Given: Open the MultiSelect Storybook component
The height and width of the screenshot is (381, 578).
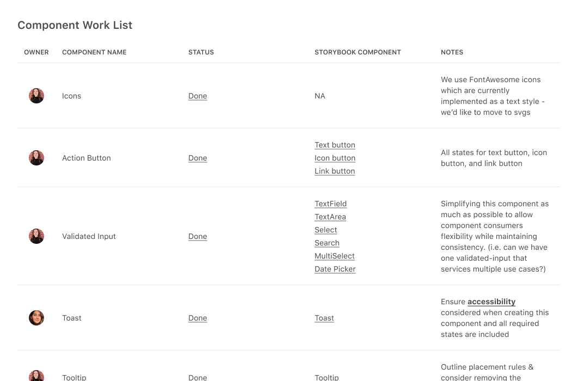Looking at the screenshot, I should point(334,256).
